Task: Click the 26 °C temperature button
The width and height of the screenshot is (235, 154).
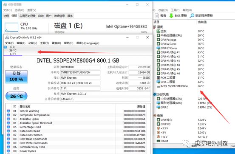Action: (16, 96)
